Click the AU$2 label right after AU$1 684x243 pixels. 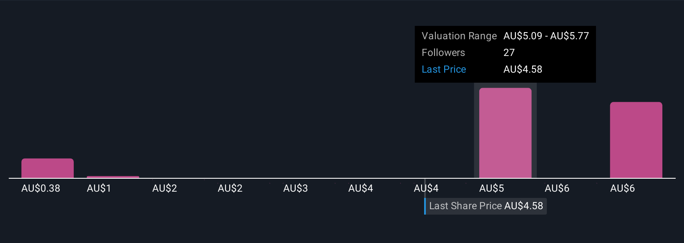click(x=165, y=188)
